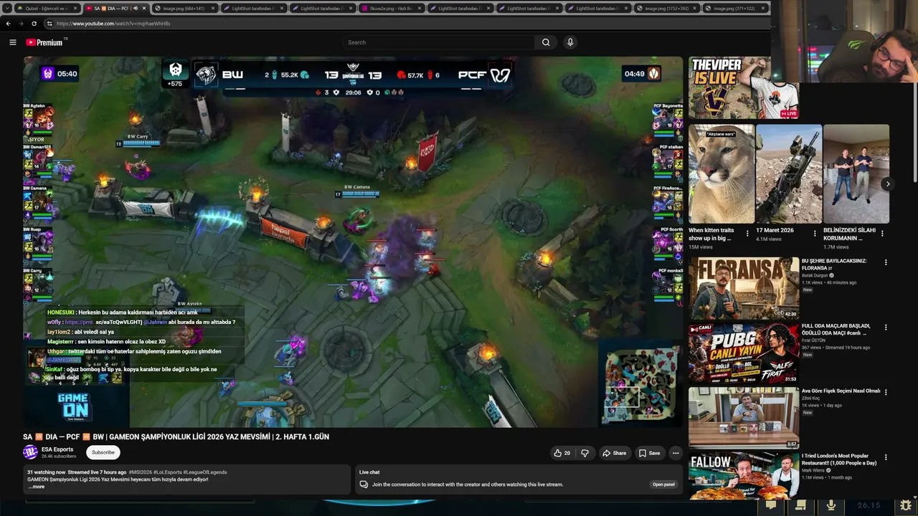The width and height of the screenshot is (918, 516).
Task: Click the YouTube search input field
Action: click(439, 42)
